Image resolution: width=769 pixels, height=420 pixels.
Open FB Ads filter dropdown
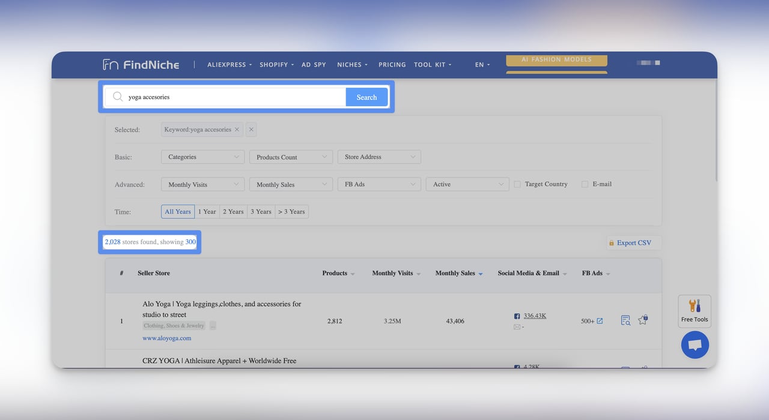[379, 184]
